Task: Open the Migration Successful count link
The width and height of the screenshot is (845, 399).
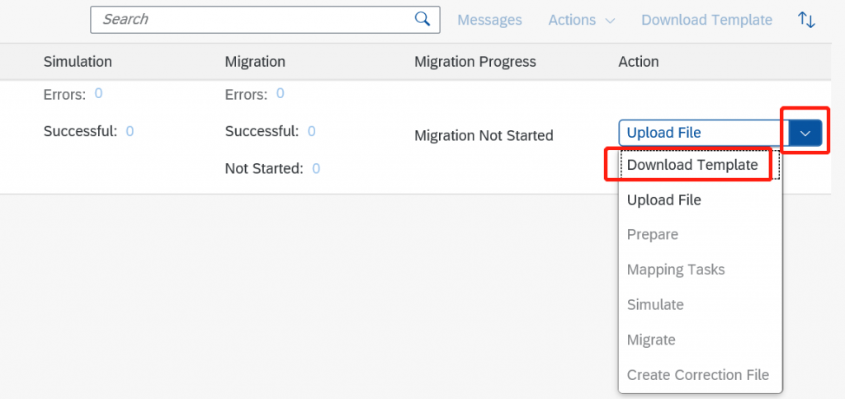Action: (x=311, y=131)
